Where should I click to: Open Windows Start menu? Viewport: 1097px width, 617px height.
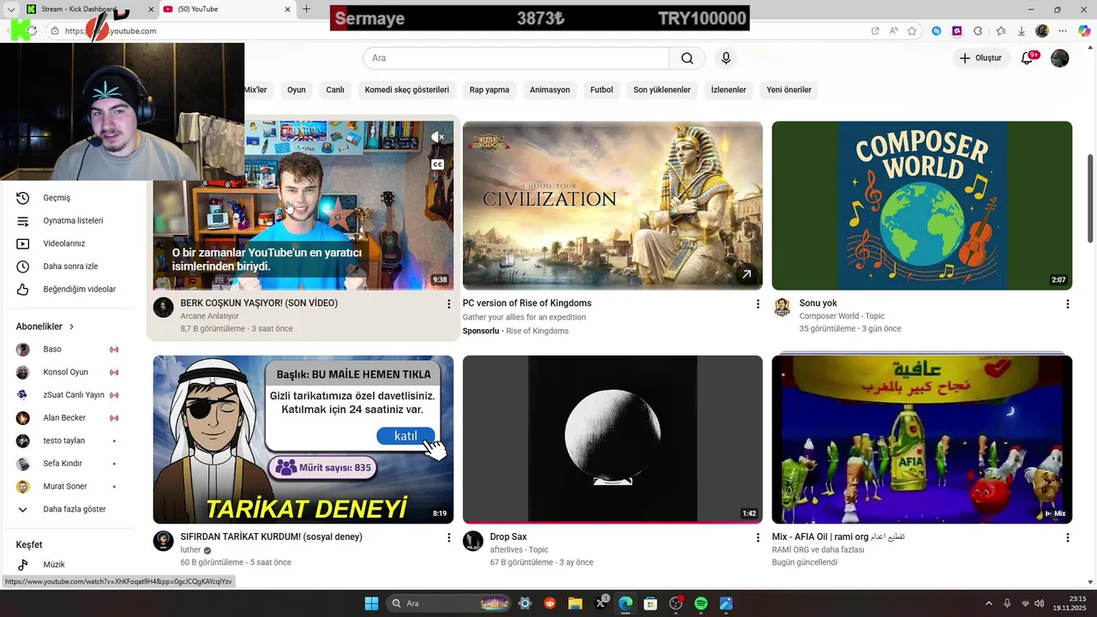371,603
